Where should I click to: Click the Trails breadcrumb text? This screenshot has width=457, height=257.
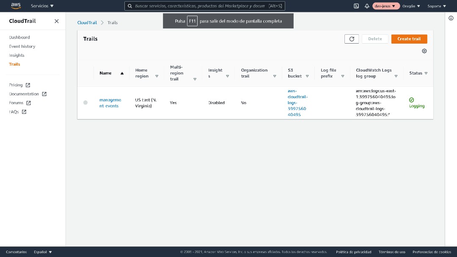tap(113, 22)
